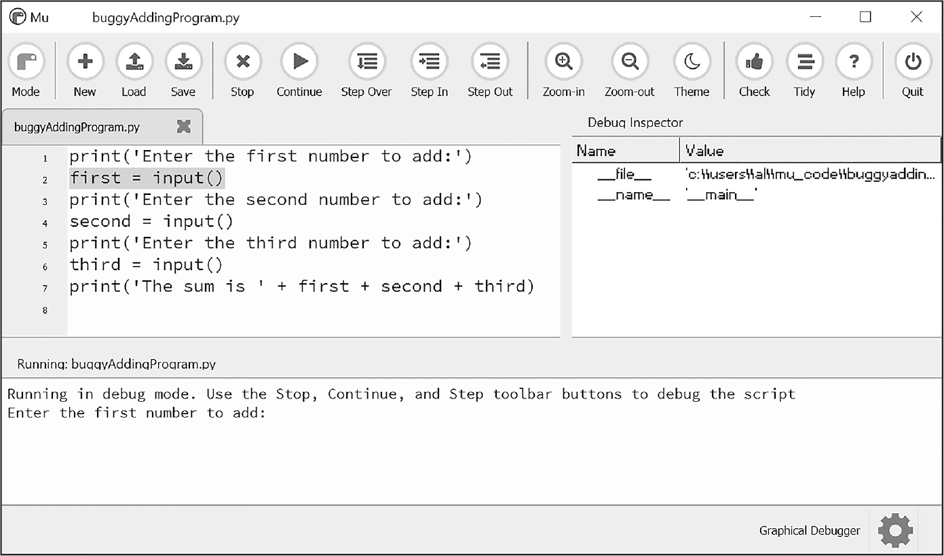Open the Mode selector

(26, 71)
